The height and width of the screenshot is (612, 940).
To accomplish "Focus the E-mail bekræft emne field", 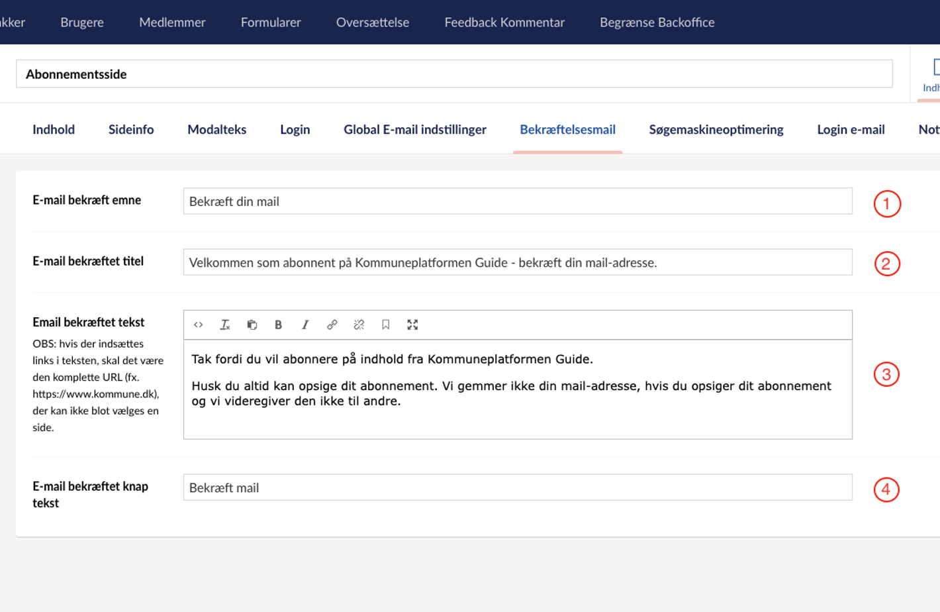I will pos(518,201).
